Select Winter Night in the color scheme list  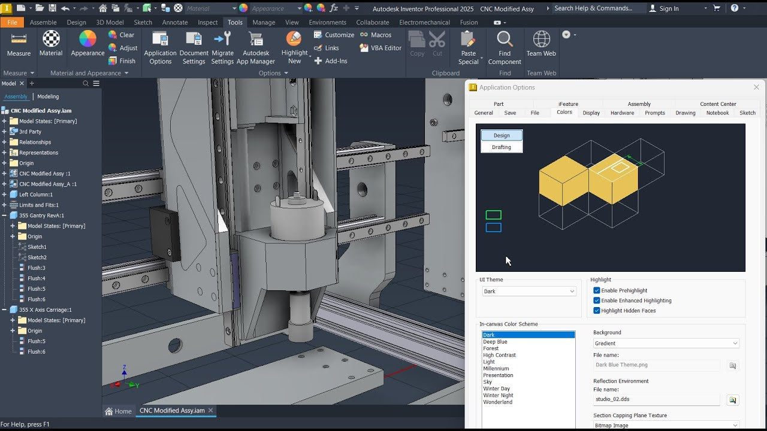497,395
